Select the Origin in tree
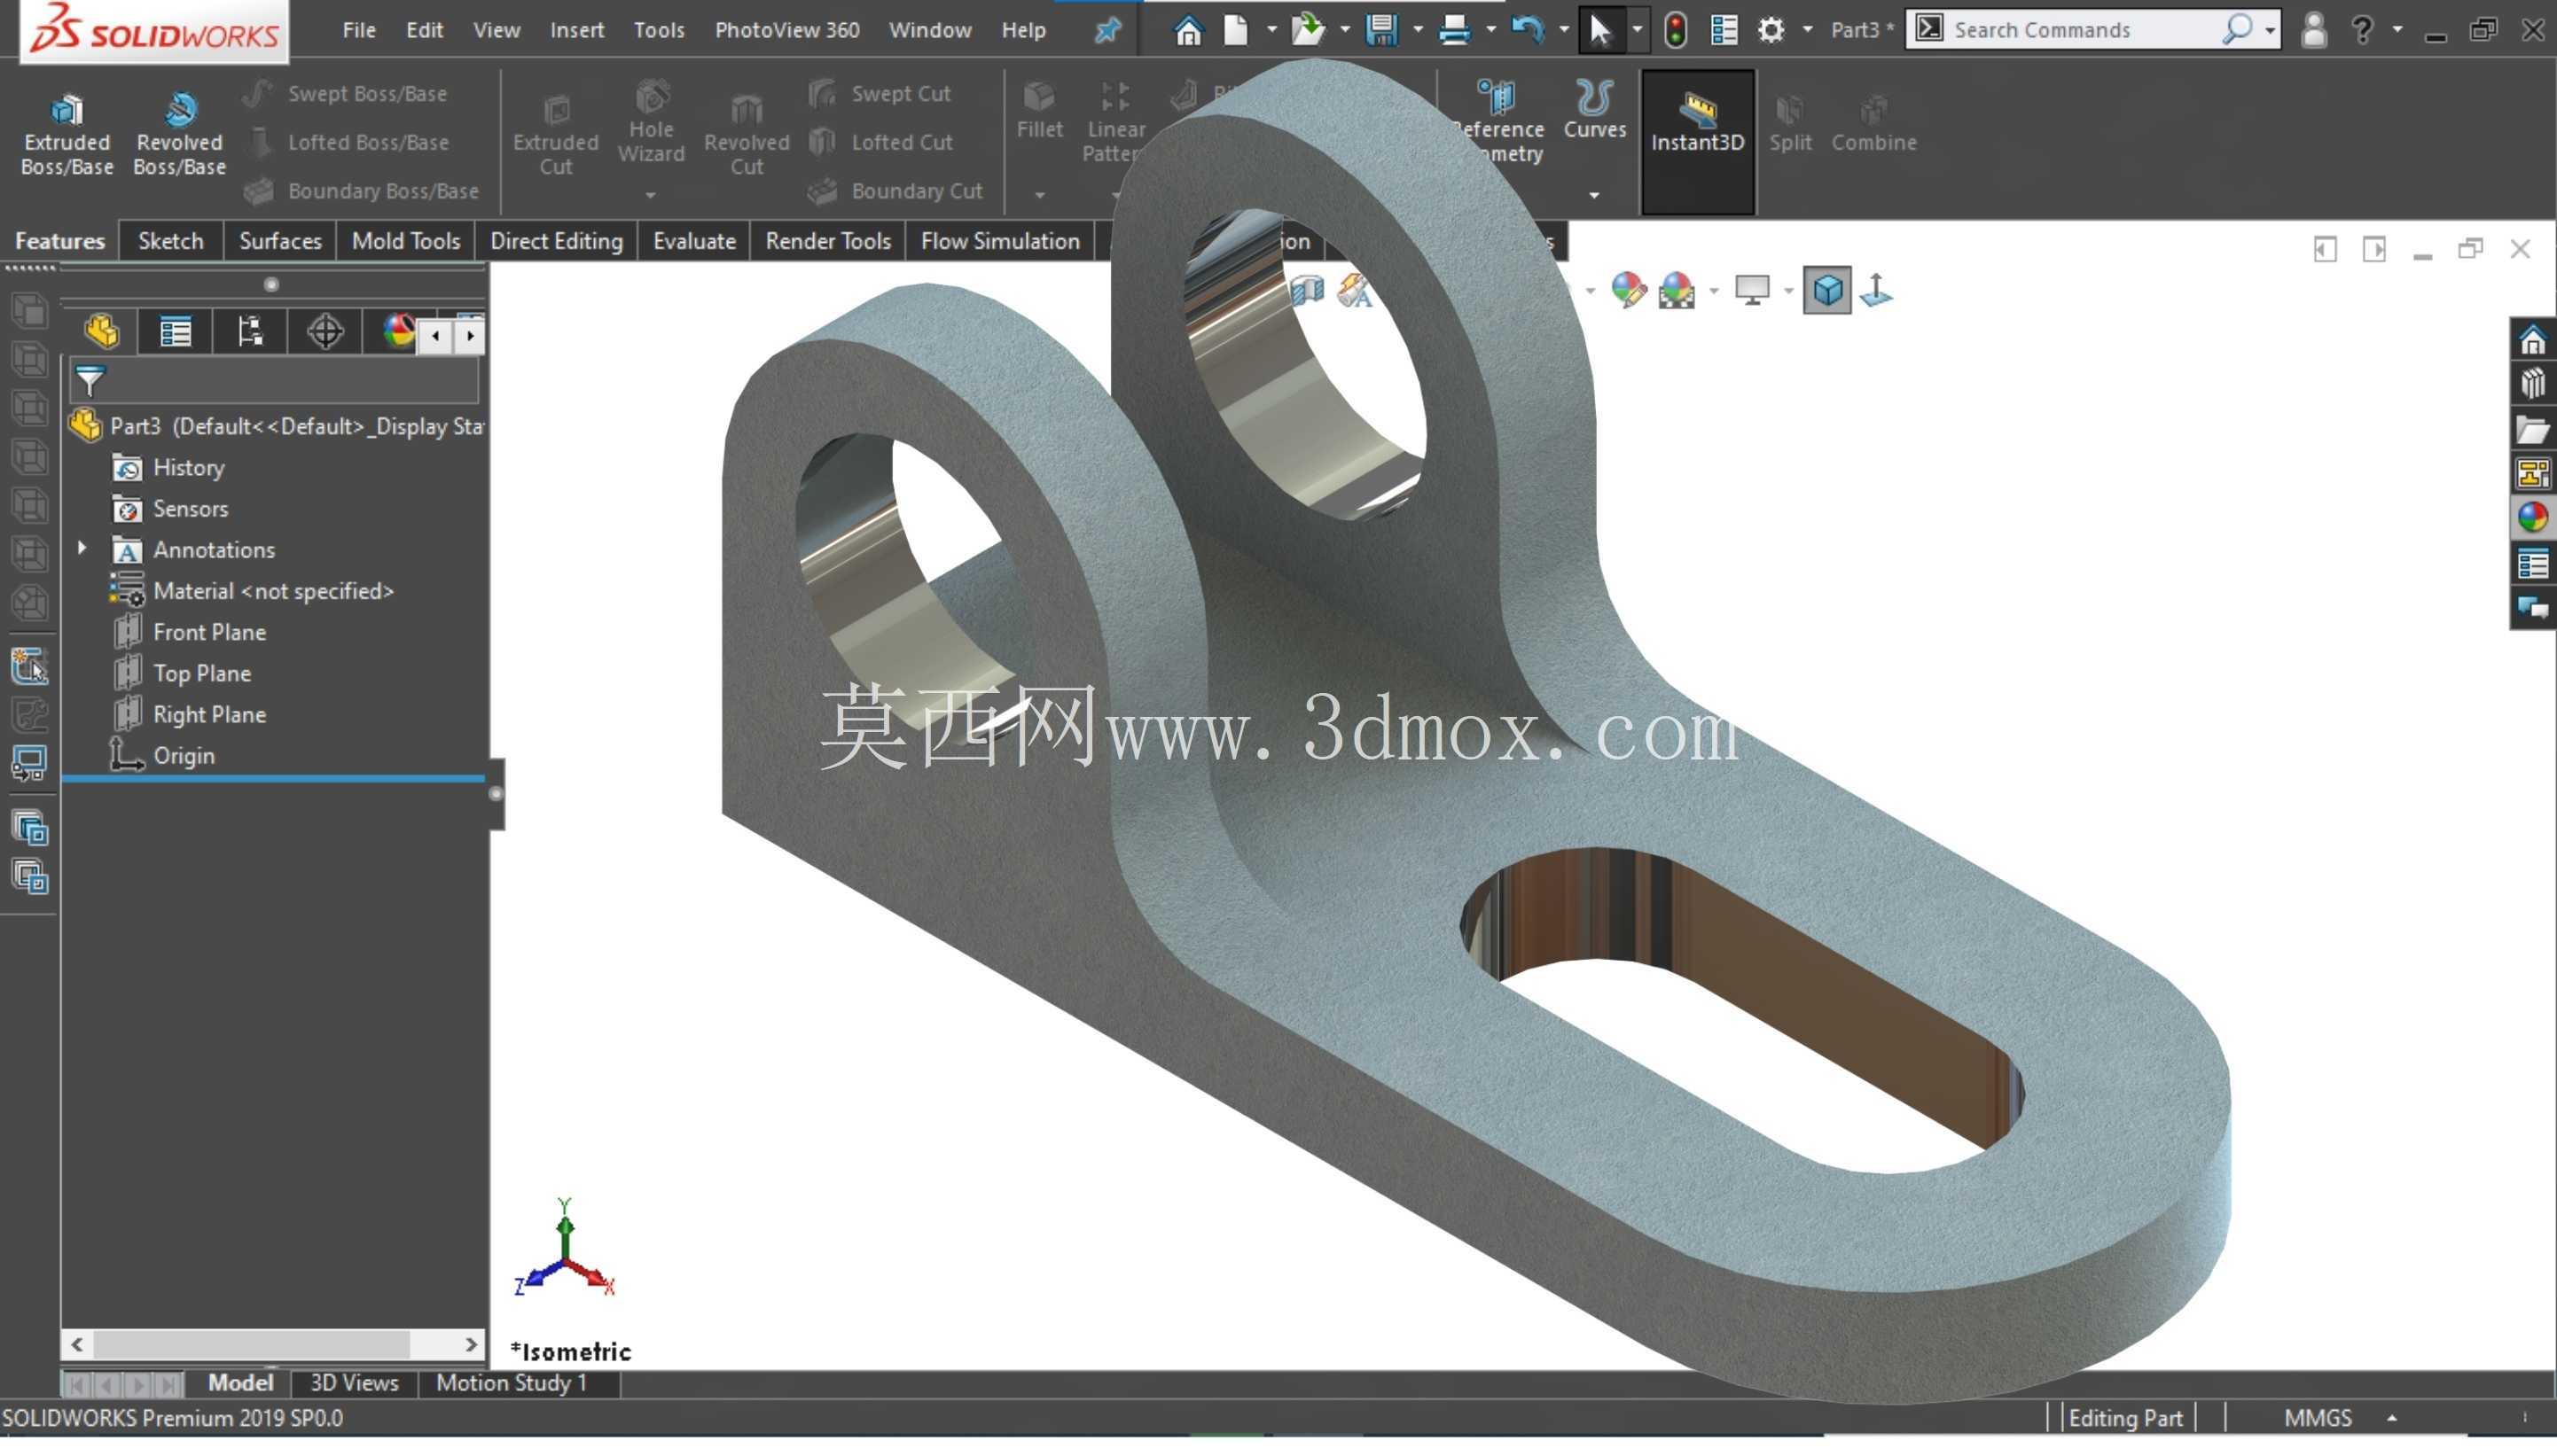 pos(183,756)
